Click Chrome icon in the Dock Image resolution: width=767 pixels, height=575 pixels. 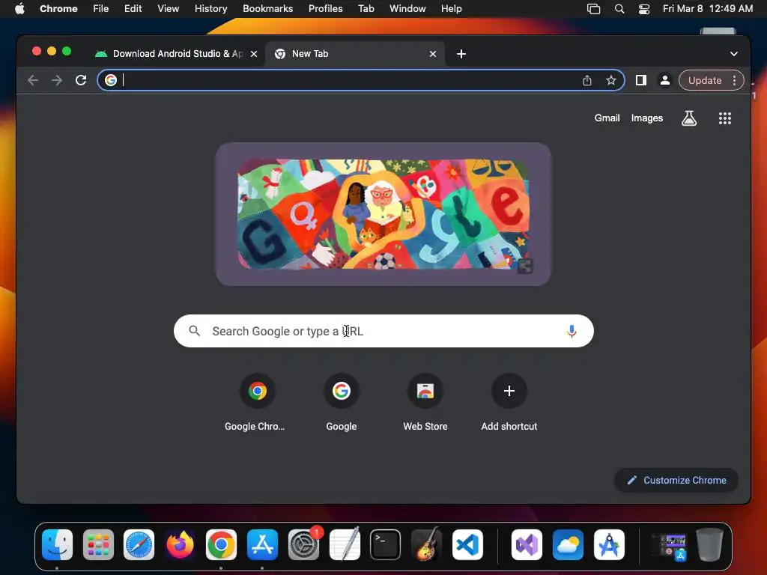221,544
